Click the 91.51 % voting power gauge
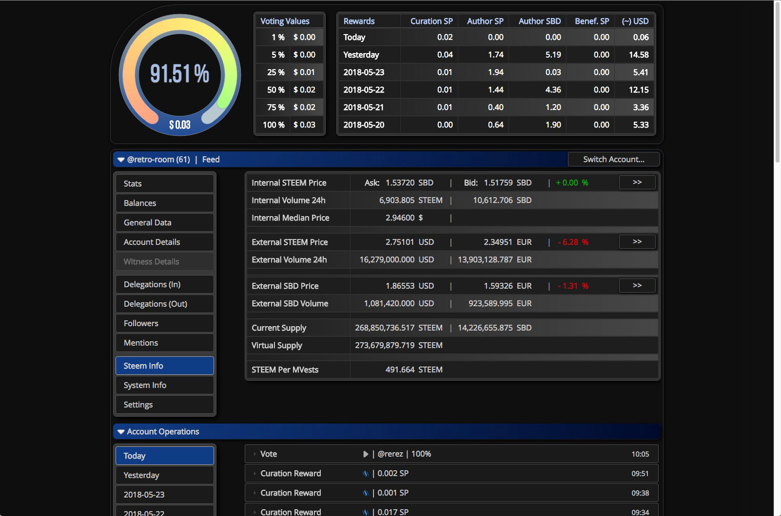 [x=180, y=74]
